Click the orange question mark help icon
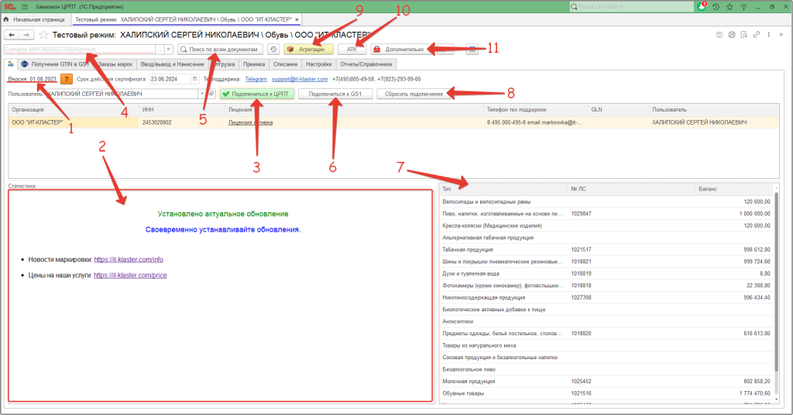 coord(67,79)
